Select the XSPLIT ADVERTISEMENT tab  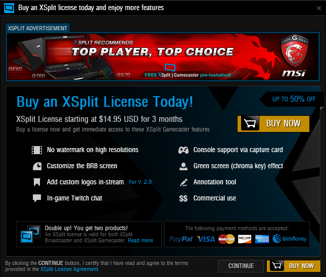37,28
